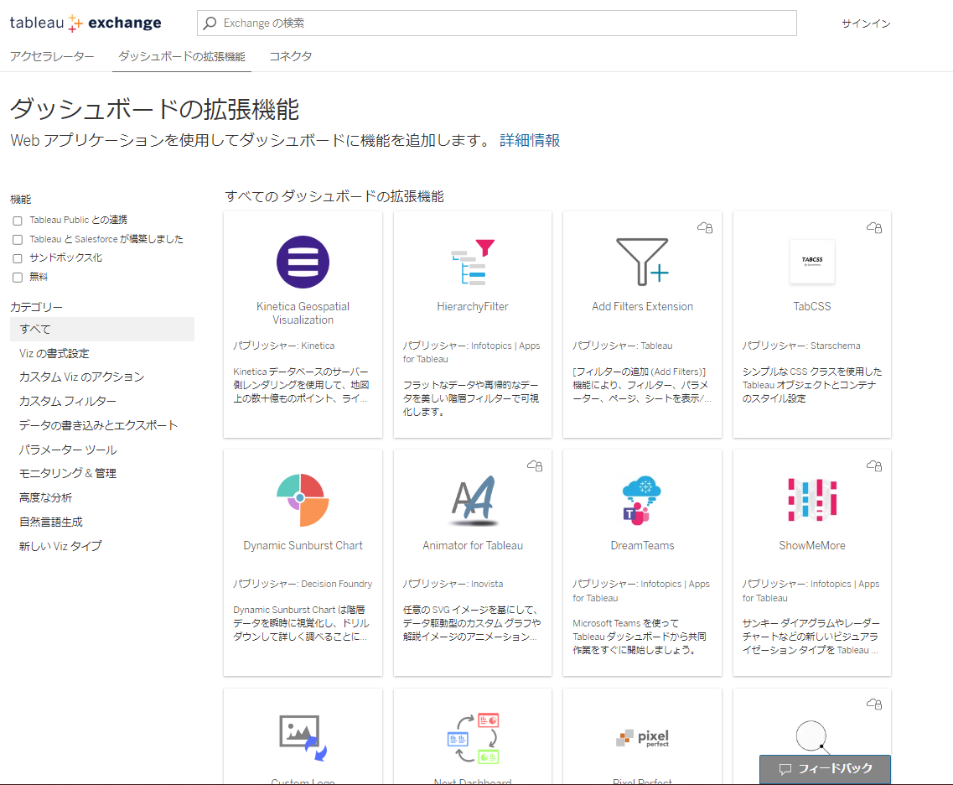Open the HierarchyFilter extension icon
The height and width of the screenshot is (785, 953).
point(473,262)
